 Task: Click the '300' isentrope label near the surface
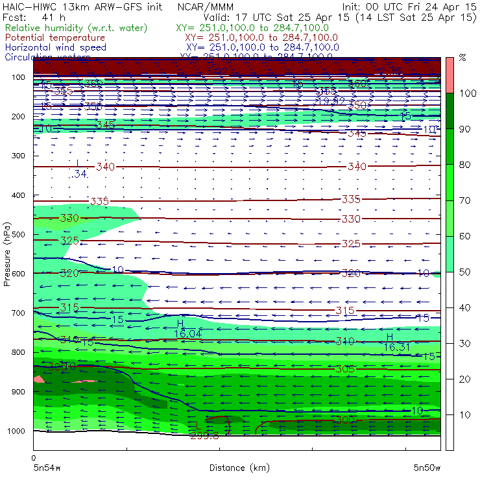coord(345,420)
